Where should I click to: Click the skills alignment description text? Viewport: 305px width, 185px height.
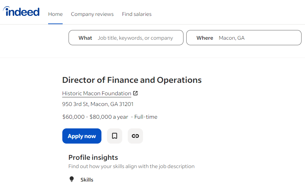(x=132, y=166)
